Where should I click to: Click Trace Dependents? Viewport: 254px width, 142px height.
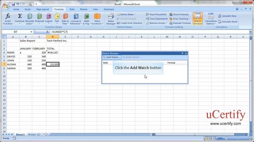tap(157, 19)
